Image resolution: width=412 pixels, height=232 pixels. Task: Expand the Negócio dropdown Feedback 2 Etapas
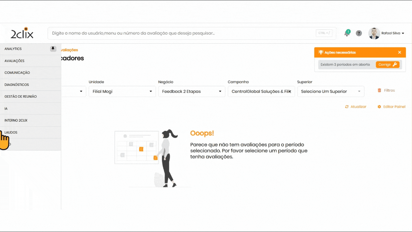tap(192, 91)
